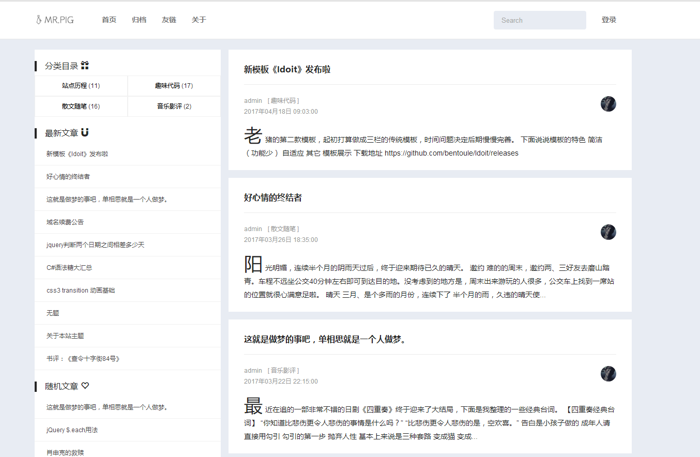Click date 2017年03月22日 22:15:00
Viewport: 700px width, 457px height.
(281, 382)
